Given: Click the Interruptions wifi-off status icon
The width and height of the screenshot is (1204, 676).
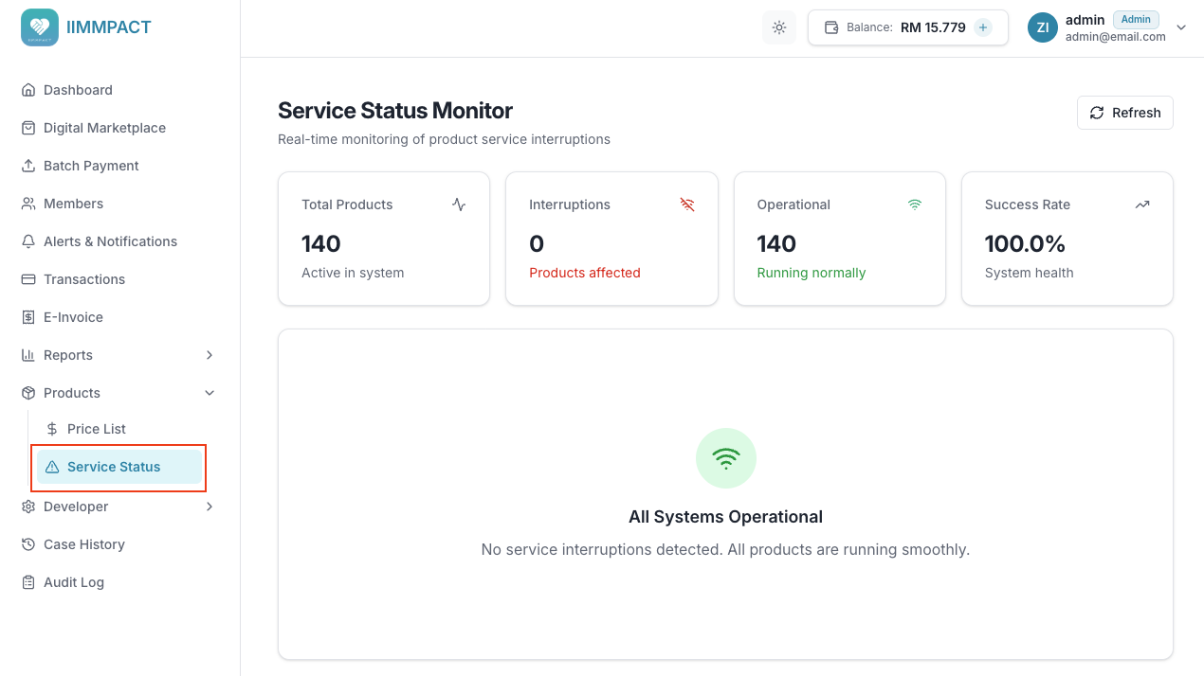Looking at the screenshot, I should click(686, 204).
